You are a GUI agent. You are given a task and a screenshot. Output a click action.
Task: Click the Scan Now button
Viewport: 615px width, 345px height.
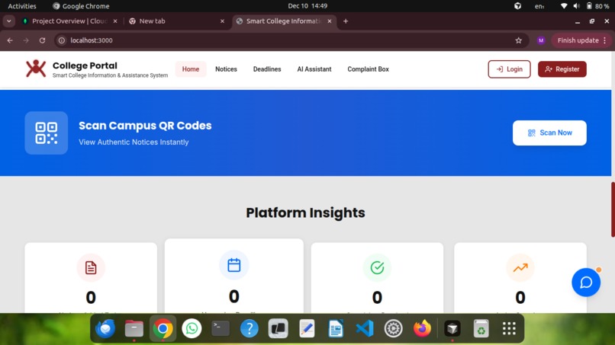coord(549,133)
